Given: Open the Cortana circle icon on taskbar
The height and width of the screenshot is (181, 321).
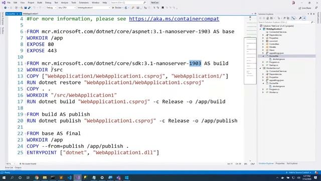Looking at the screenshot, I should (x=20, y=177).
